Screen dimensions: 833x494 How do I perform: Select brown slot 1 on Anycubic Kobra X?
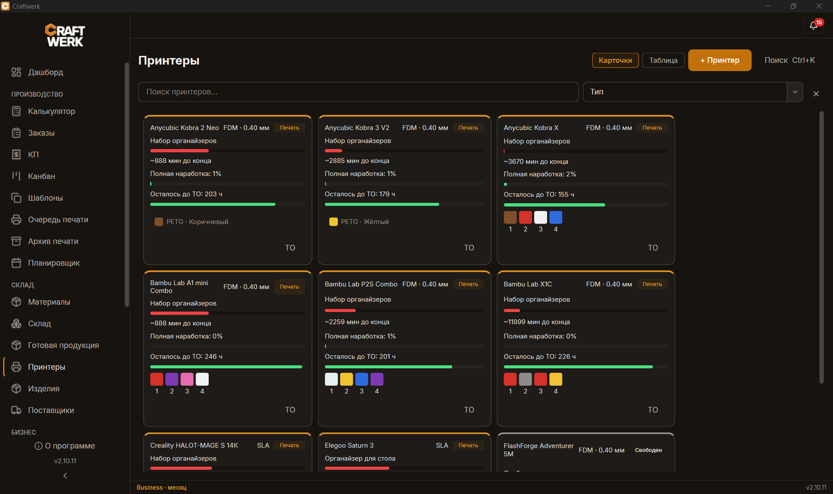510,217
